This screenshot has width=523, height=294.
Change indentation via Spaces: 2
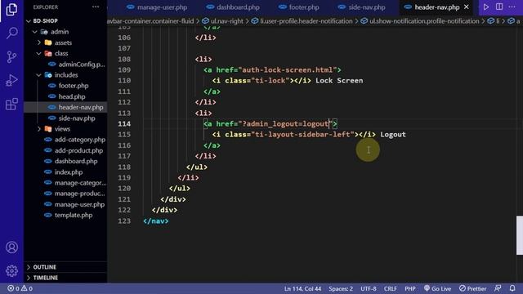341,288
